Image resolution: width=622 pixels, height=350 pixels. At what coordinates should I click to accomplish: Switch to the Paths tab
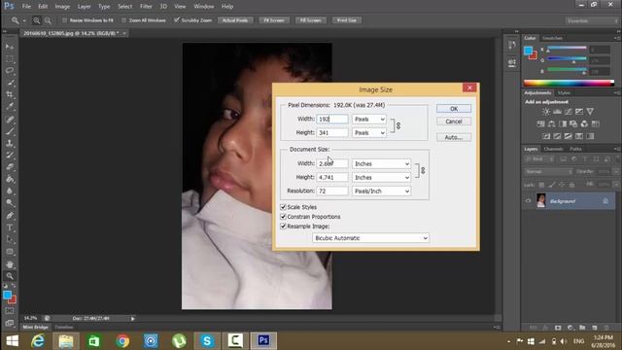point(575,149)
